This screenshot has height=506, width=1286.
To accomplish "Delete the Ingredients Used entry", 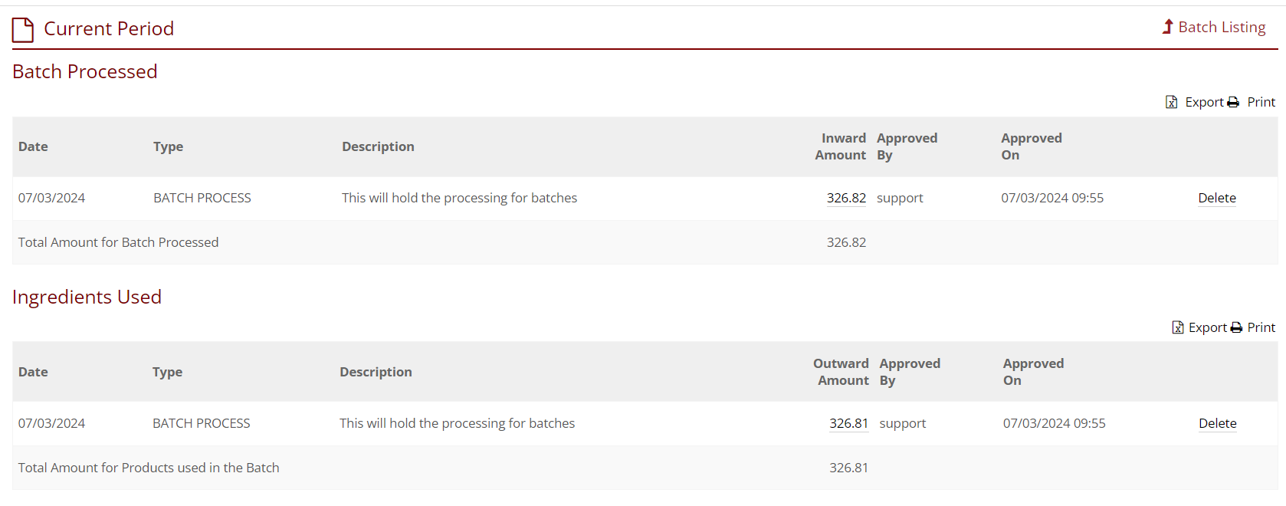I will click(x=1218, y=423).
